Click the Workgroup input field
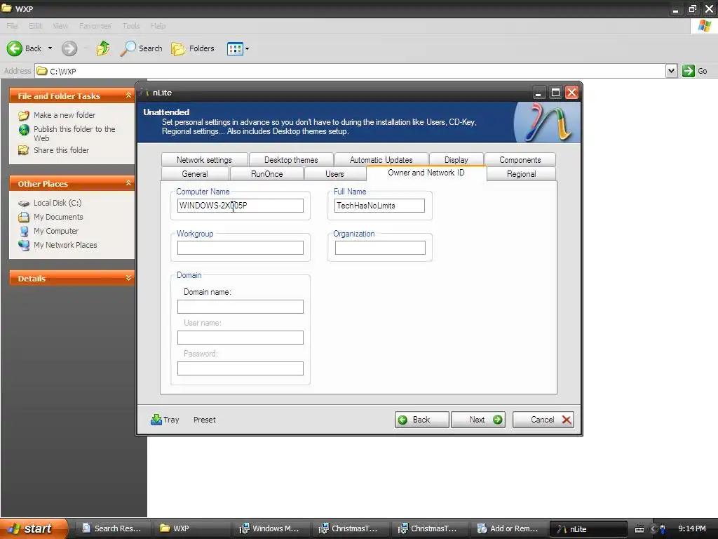Viewport: 718px width, 539px height. (x=241, y=248)
